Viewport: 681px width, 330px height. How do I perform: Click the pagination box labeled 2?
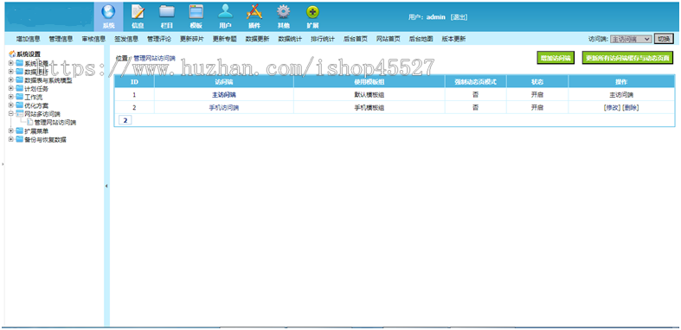click(x=125, y=120)
